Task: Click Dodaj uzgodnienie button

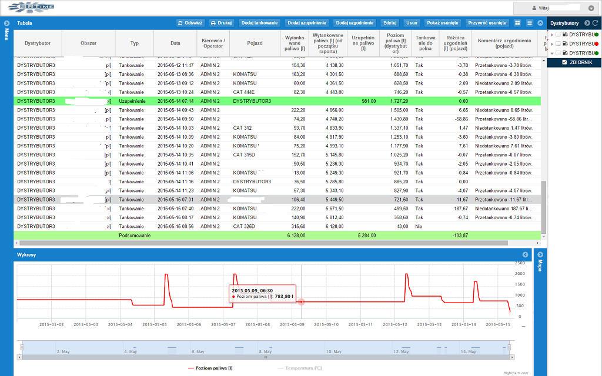Action: click(354, 23)
